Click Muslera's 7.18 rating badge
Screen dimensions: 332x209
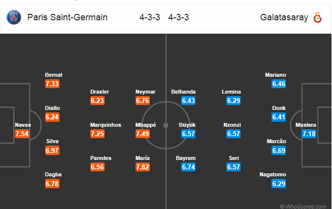click(x=309, y=134)
